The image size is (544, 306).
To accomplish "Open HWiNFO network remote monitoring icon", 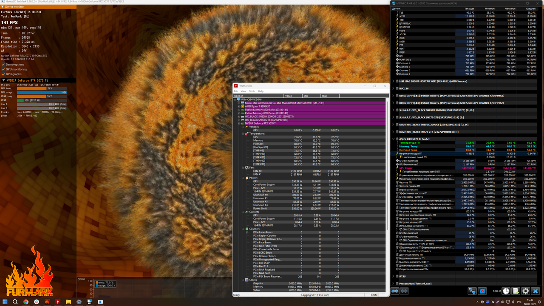I will (472, 291).
